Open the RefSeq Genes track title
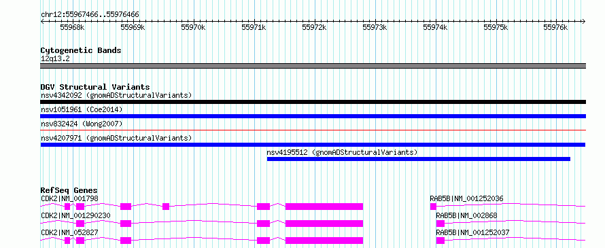Viewport: 605px width, 248px height. click(69, 190)
